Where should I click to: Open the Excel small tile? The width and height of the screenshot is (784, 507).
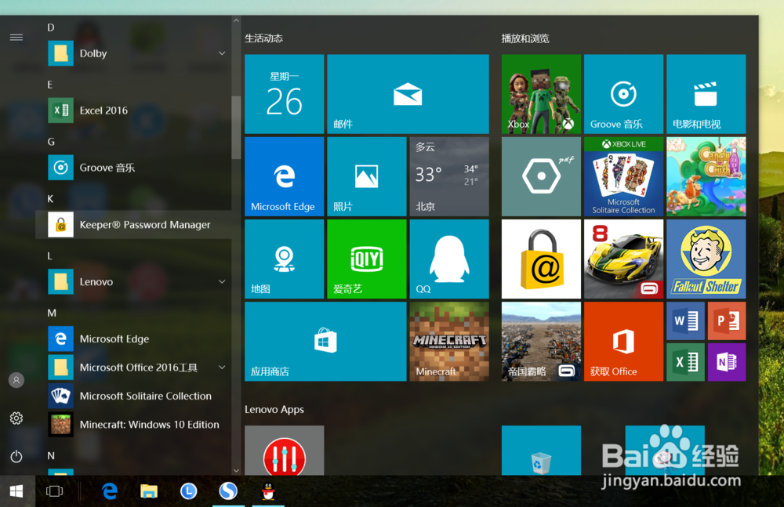(x=685, y=362)
